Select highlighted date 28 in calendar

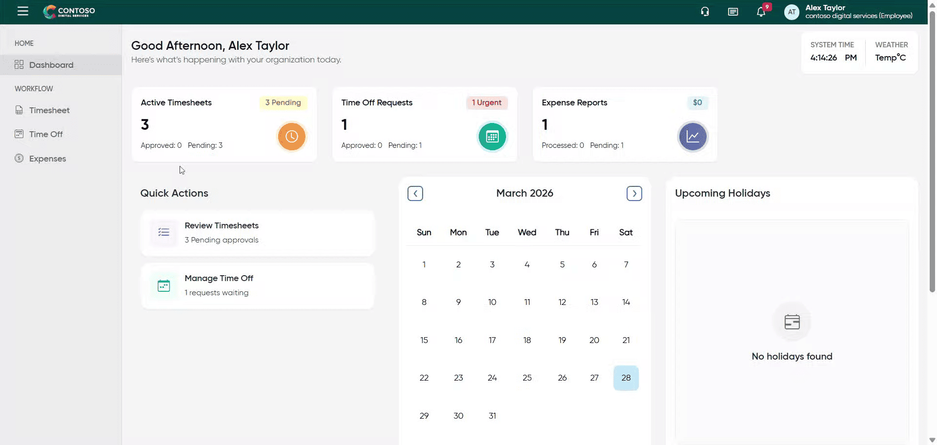626,378
